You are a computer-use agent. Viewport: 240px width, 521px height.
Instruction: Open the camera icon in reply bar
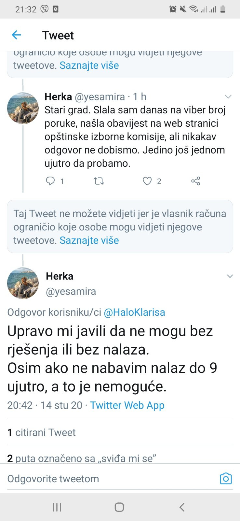click(226, 478)
